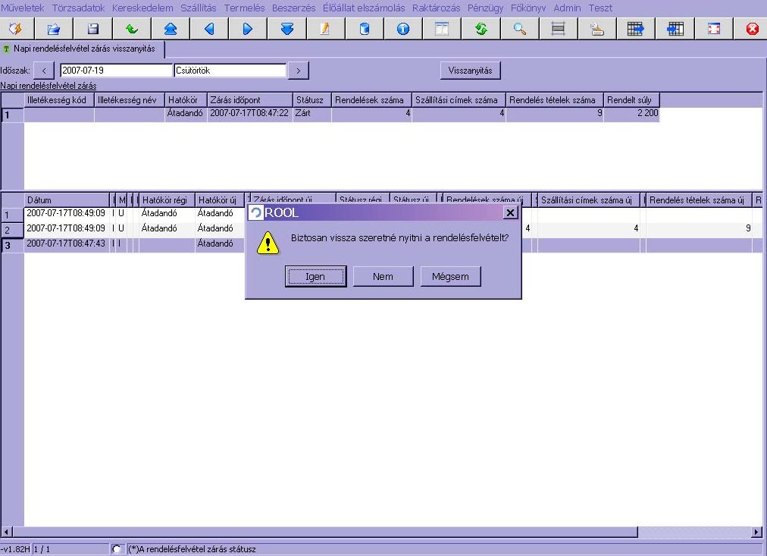
Task: Jump to last record with double-down arrow icon
Action: click(286, 29)
